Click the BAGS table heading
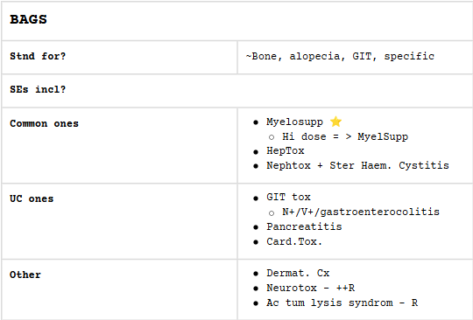The image size is (473, 320). click(28, 19)
